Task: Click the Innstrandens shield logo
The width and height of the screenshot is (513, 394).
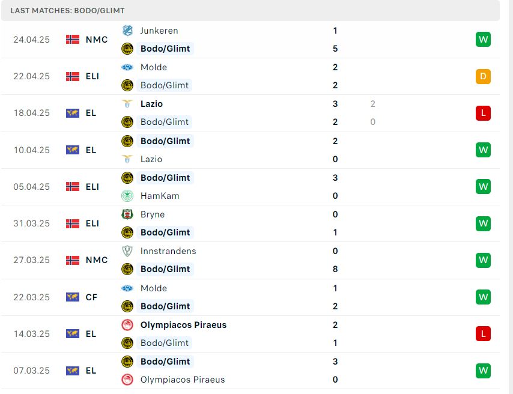Action: 127,251
